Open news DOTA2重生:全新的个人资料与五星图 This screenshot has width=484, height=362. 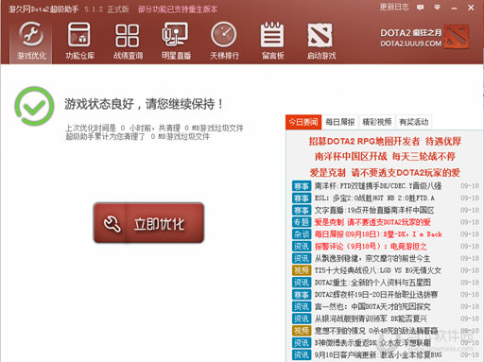(x=372, y=283)
